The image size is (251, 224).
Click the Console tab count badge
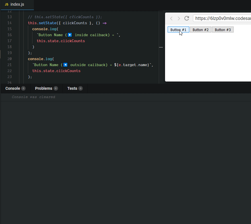23,89
